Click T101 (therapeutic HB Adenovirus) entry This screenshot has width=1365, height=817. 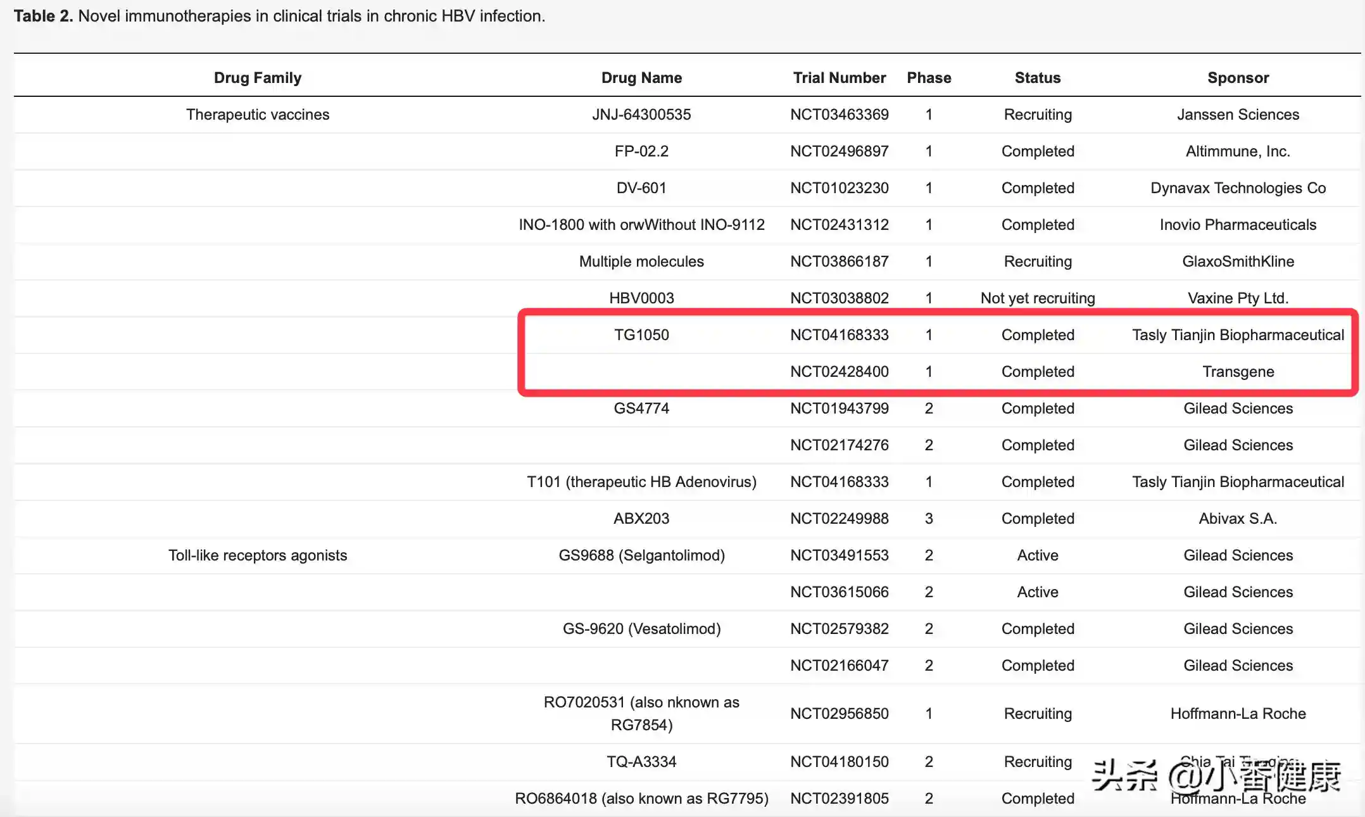click(x=641, y=482)
